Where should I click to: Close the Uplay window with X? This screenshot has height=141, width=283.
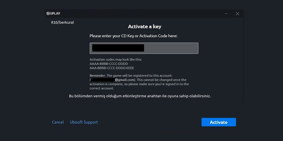237,14
